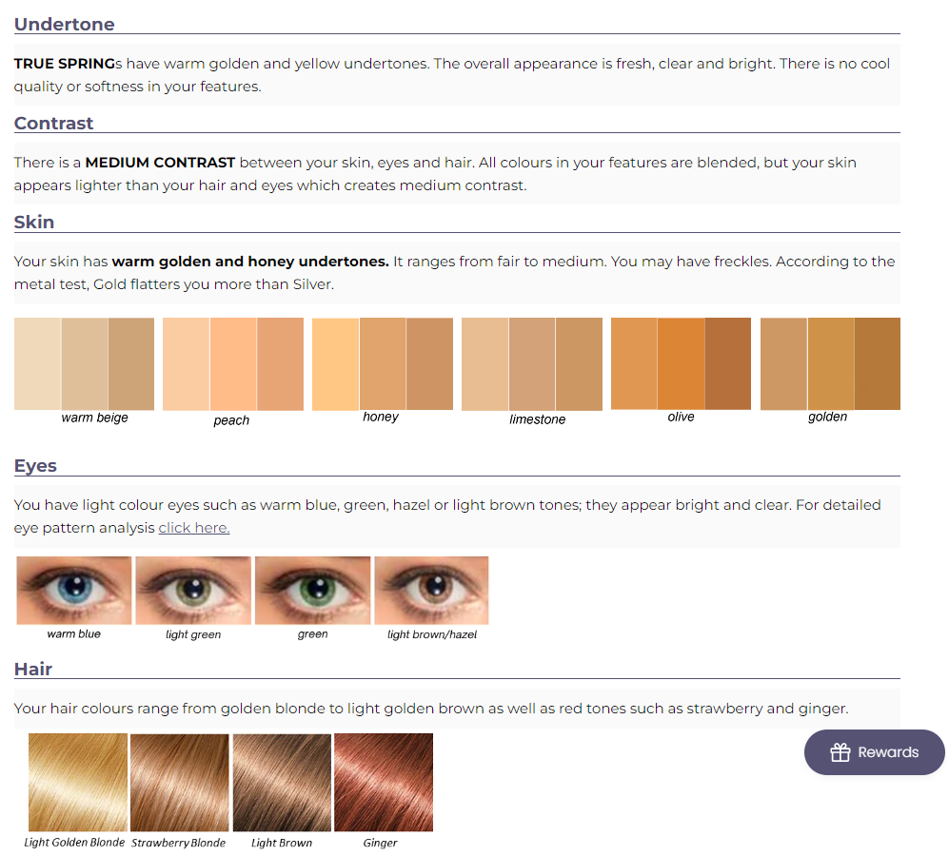This screenshot has height=856, width=949.
Task: Click the Undertone section heading
Action: coord(65,24)
